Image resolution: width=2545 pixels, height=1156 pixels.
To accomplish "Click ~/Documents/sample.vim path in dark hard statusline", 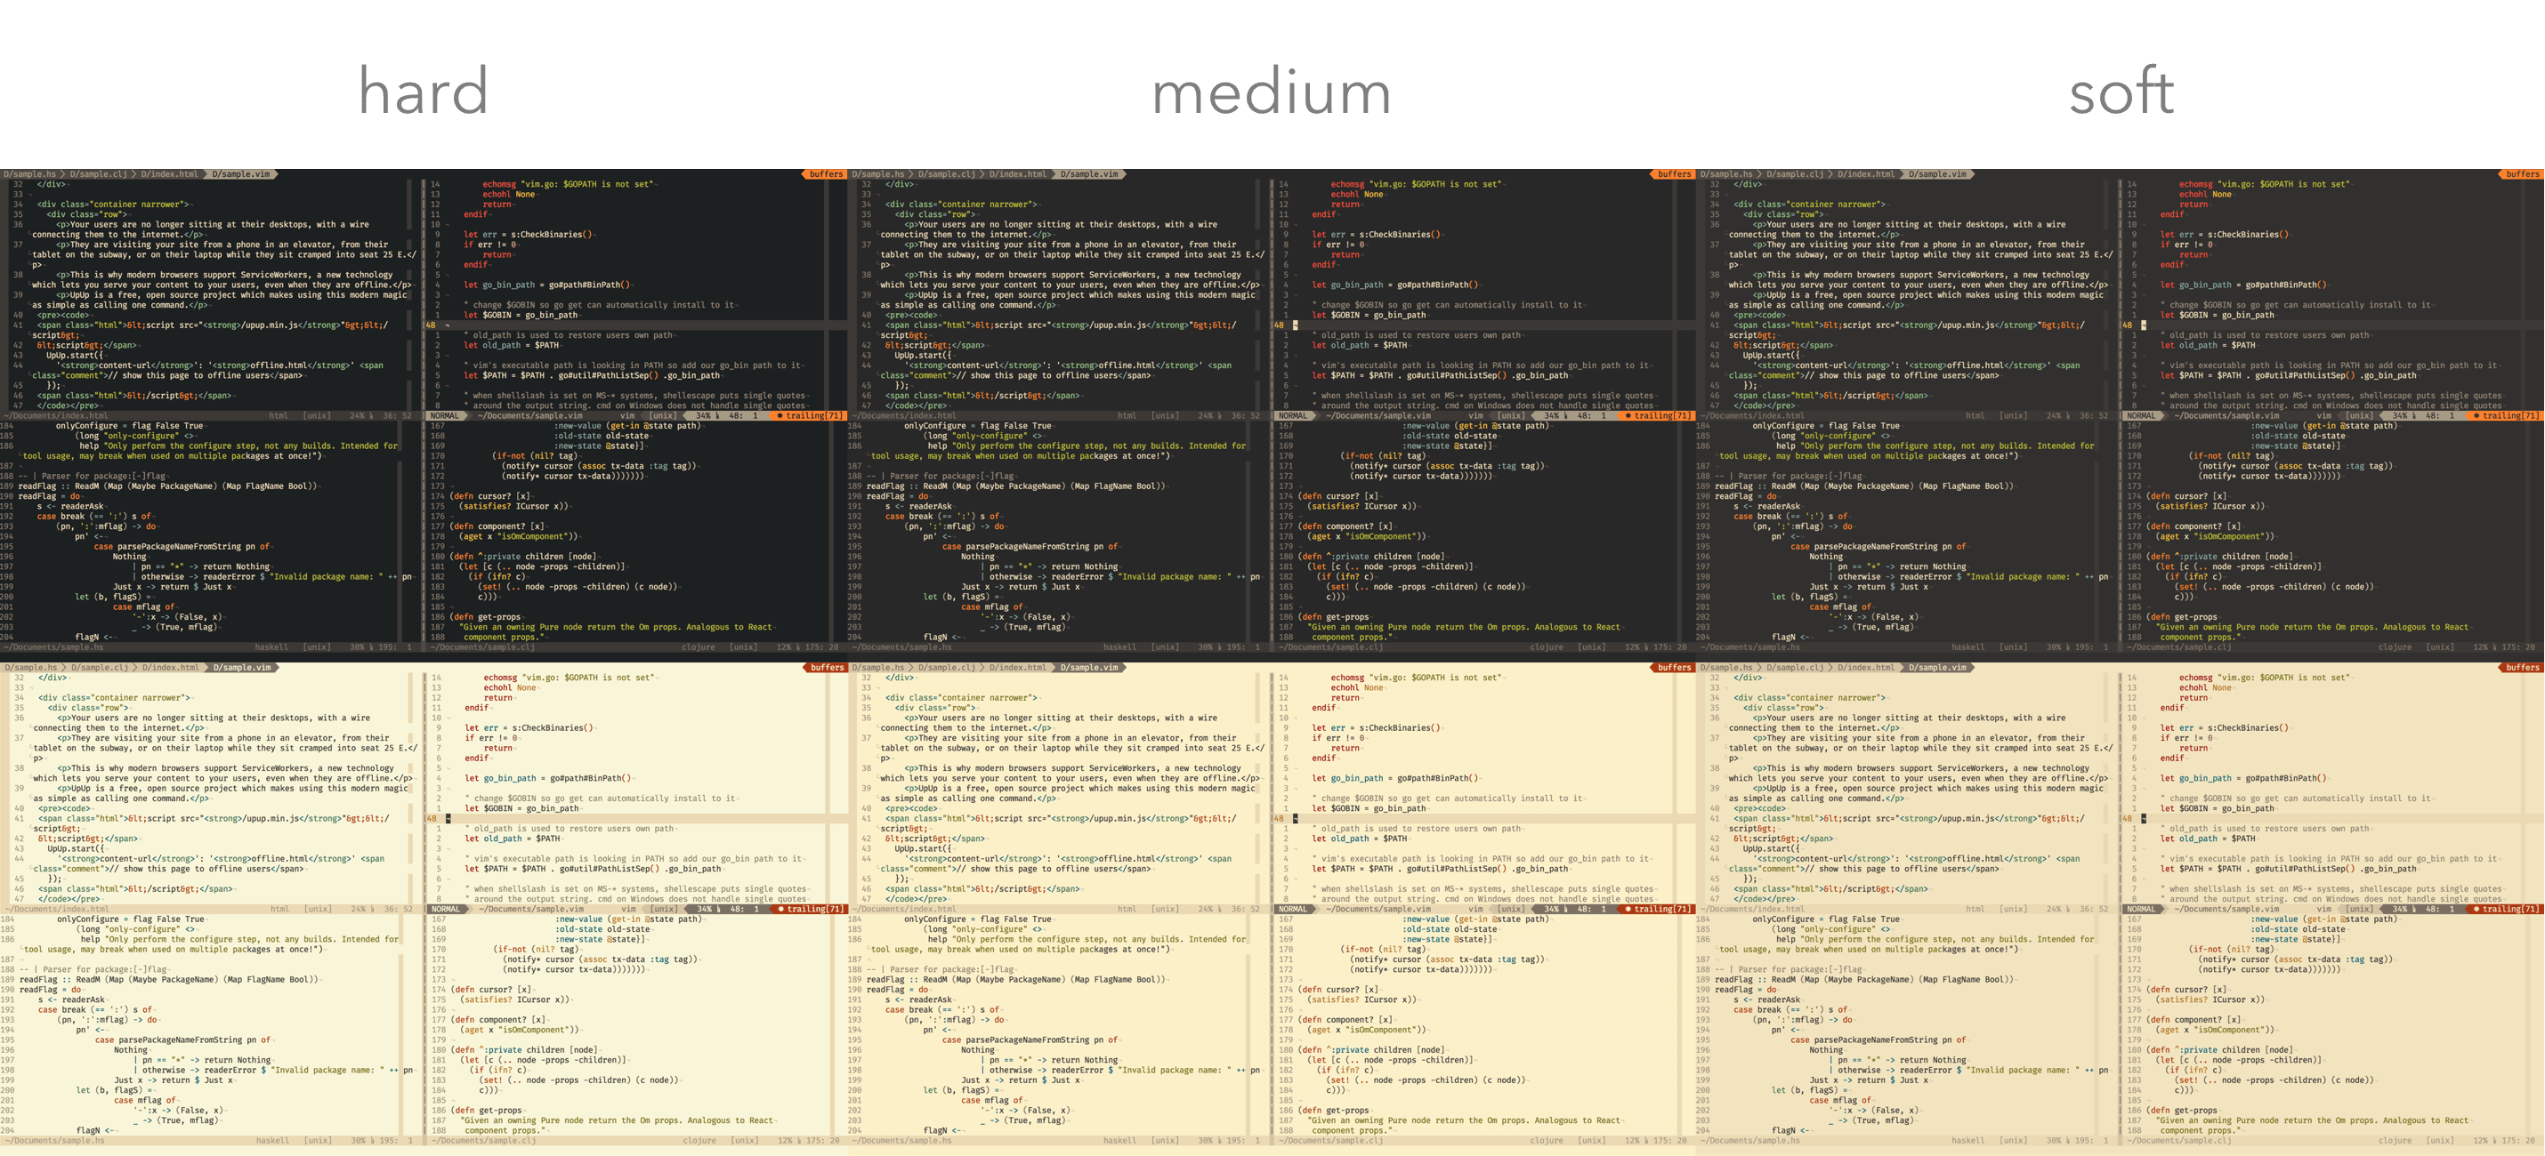I will (529, 415).
